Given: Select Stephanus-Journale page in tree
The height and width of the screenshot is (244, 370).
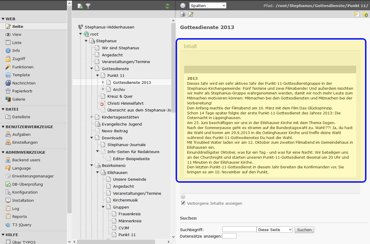Looking at the screenshot, I should pos(127,145).
